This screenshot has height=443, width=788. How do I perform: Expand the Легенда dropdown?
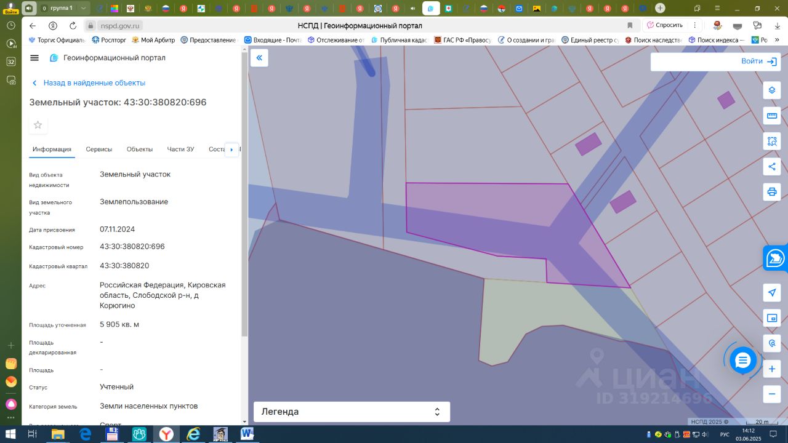click(x=352, y=412)
